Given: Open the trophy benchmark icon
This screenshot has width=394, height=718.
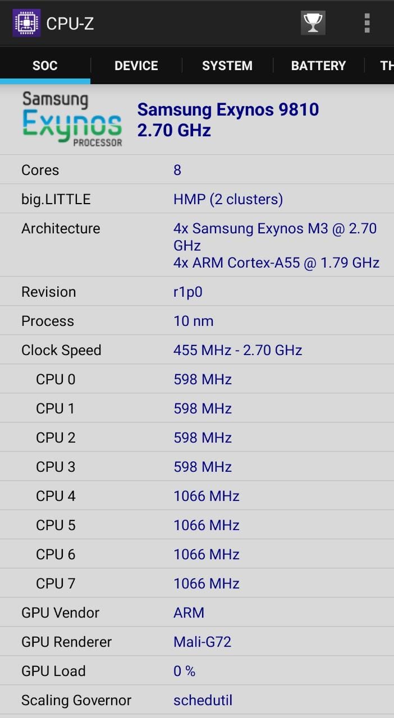Looking at the screenshot, I should (313, 23).
